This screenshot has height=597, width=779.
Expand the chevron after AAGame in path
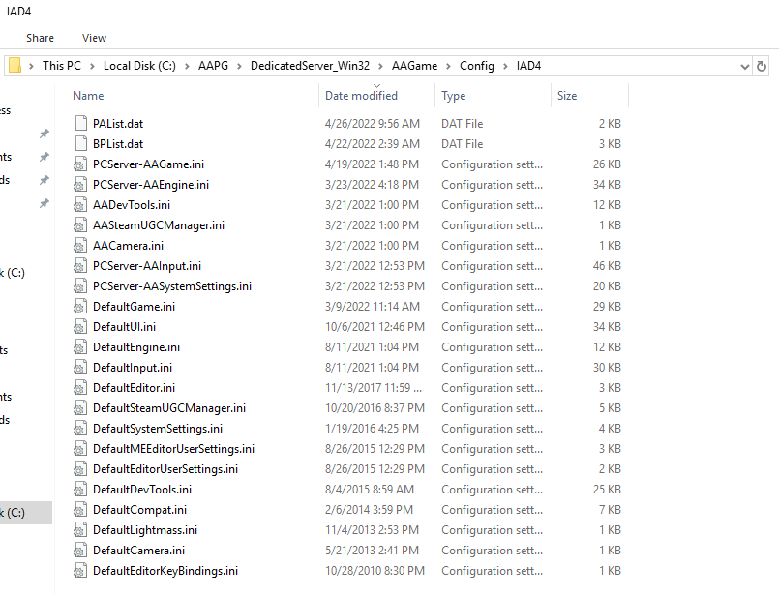448,66
